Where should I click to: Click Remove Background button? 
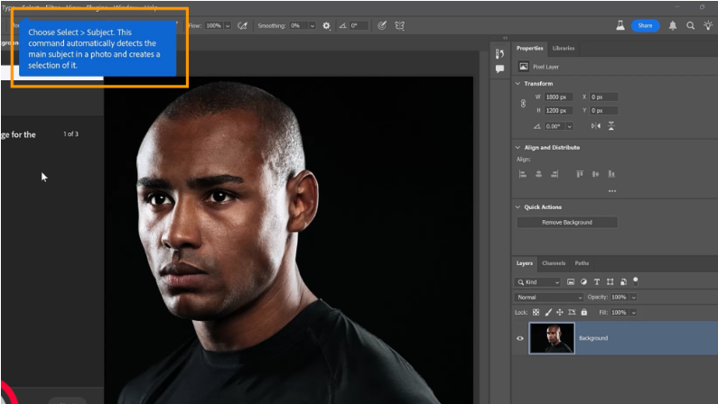click(x=567, y=222)
